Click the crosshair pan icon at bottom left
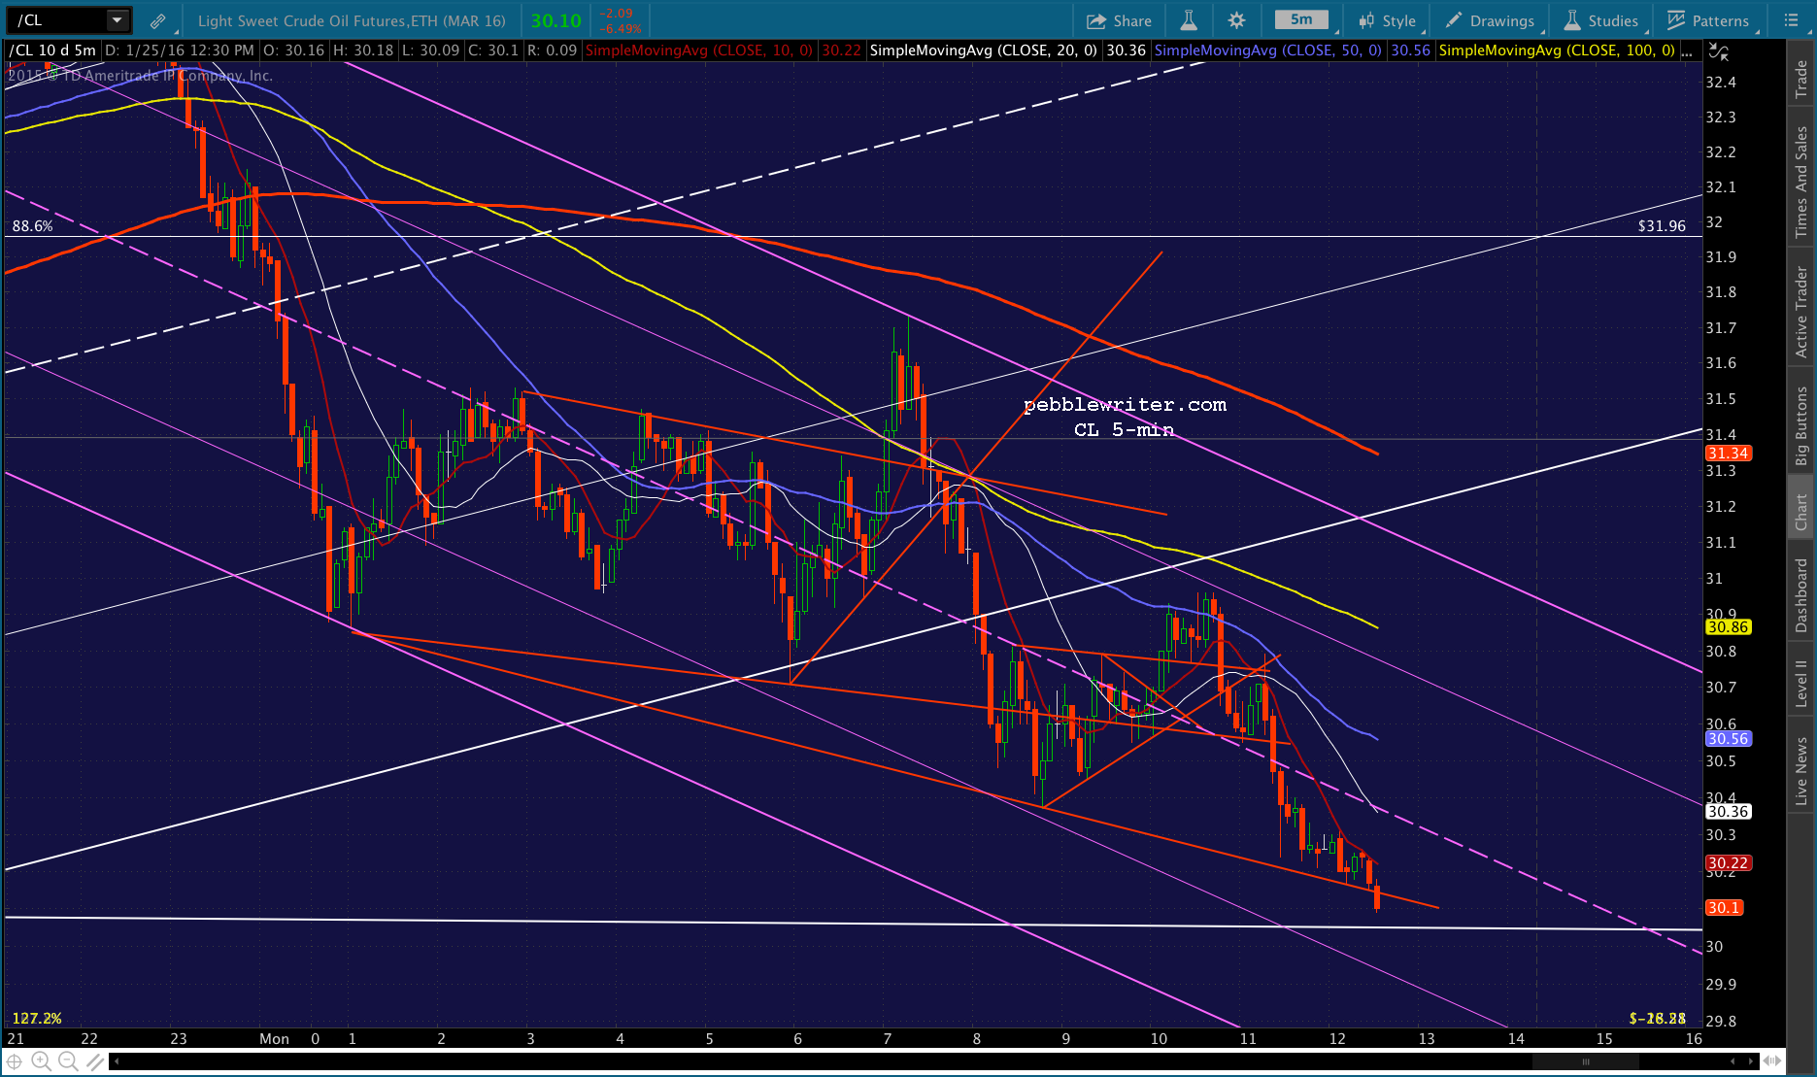The height and width of the screenshot is (1077, 1817). pyautogui.click(x=15, y=1061)
